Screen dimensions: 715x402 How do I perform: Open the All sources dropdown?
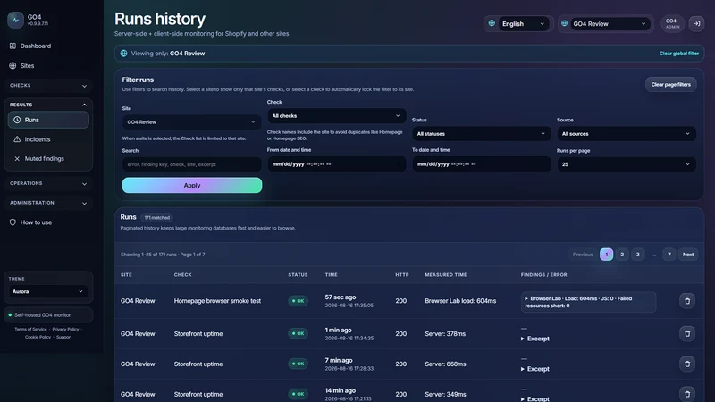[x=627, y=134]
